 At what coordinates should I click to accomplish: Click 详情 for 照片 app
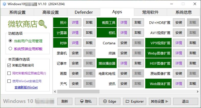coord(75,22)
